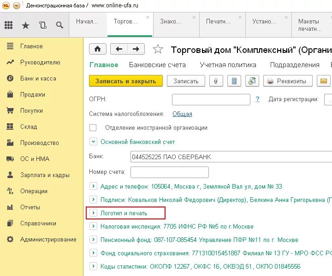The height and width of the screenshot is (276, 332).
Task: Click the ОГРН input field
Action: click(211, 99)
